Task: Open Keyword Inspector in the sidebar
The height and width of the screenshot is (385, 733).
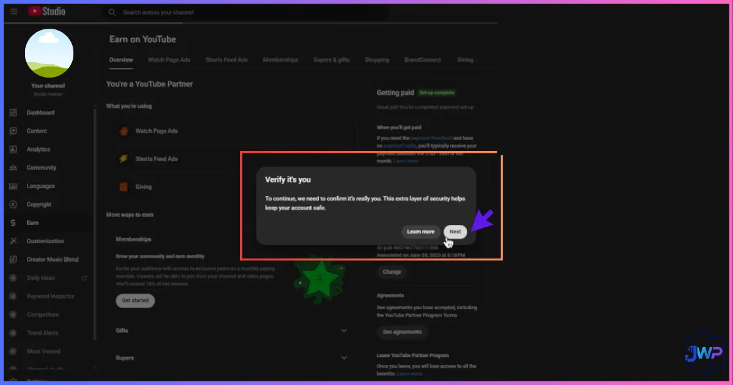Action: click(50, 296)
